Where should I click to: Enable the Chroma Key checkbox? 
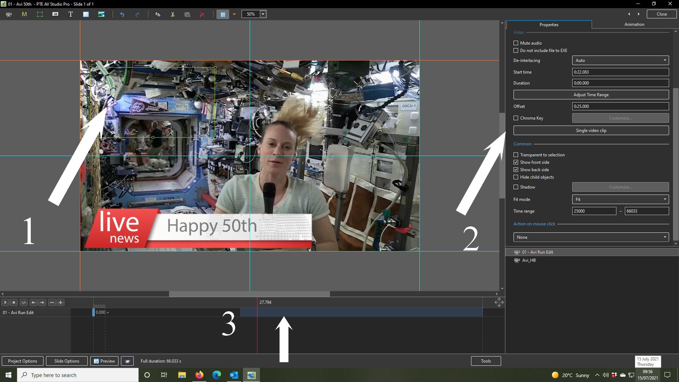click(x=516, y=118)
